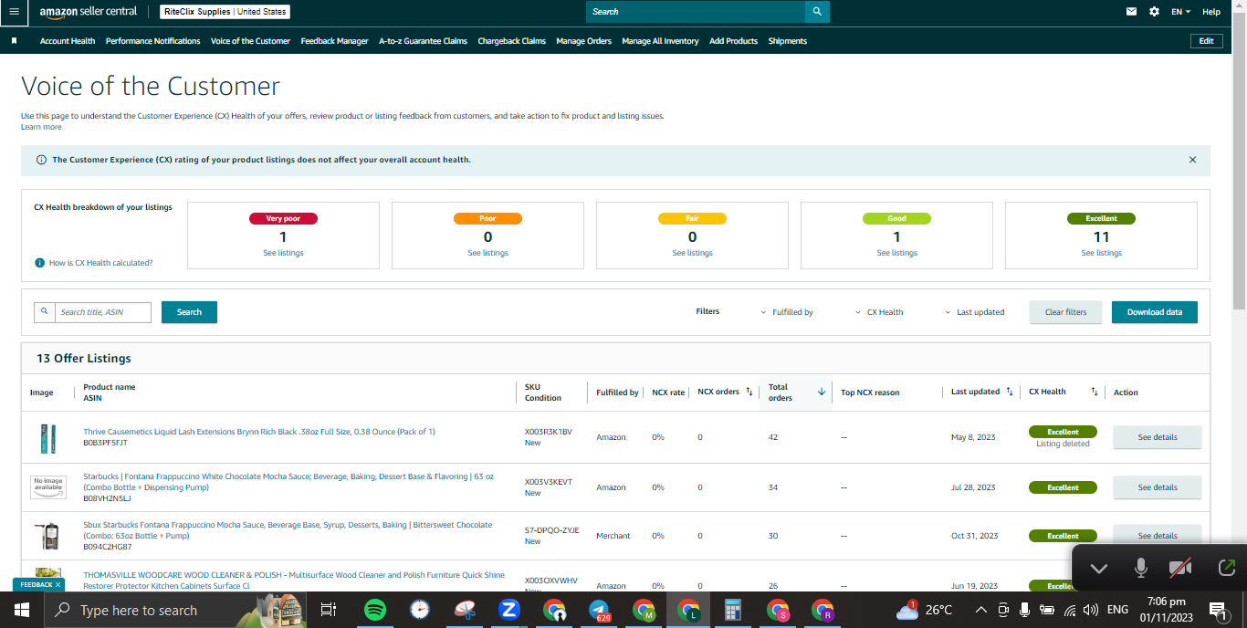Sort by Last updated column arrows
The width and height of the screenshot is (1247, 628).
(x=1010, y=392)
